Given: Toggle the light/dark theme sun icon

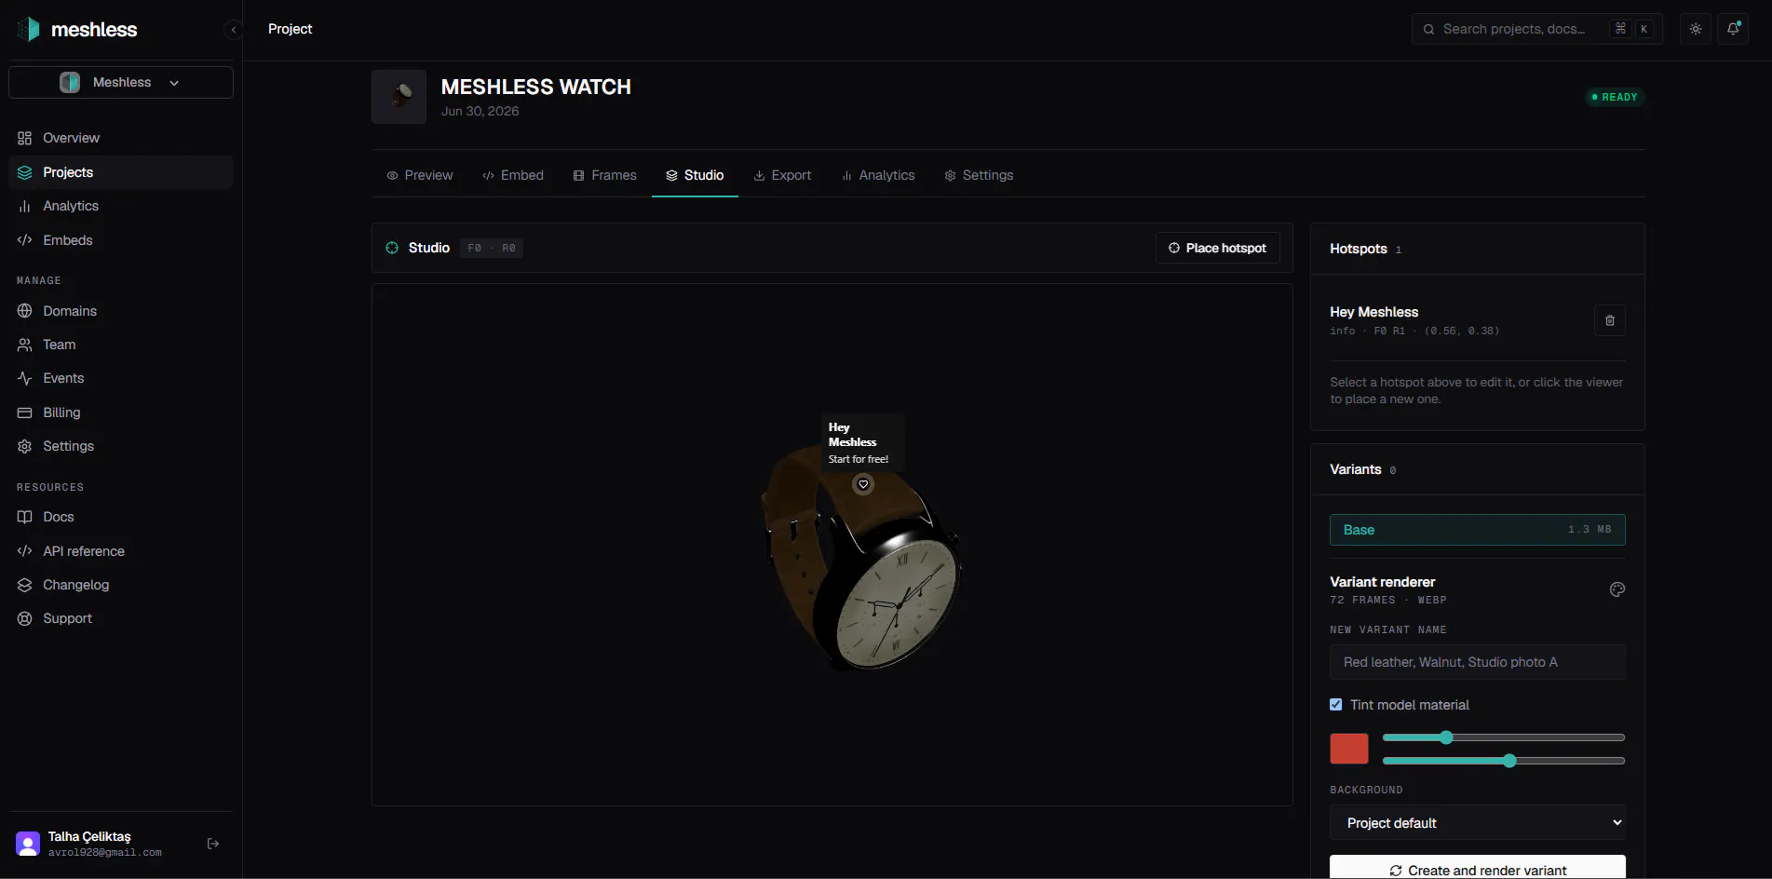Looking at the screenshot, I should [x=1696, y=29].
